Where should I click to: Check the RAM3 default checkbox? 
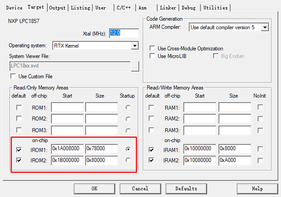pyautogui.click(x=151, y=130)
